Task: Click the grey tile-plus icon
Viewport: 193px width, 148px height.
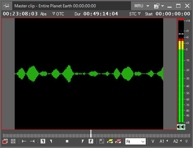Action: coord(102,141)
